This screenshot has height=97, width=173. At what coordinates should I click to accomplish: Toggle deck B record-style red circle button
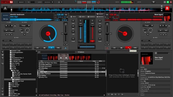[107, 48]
